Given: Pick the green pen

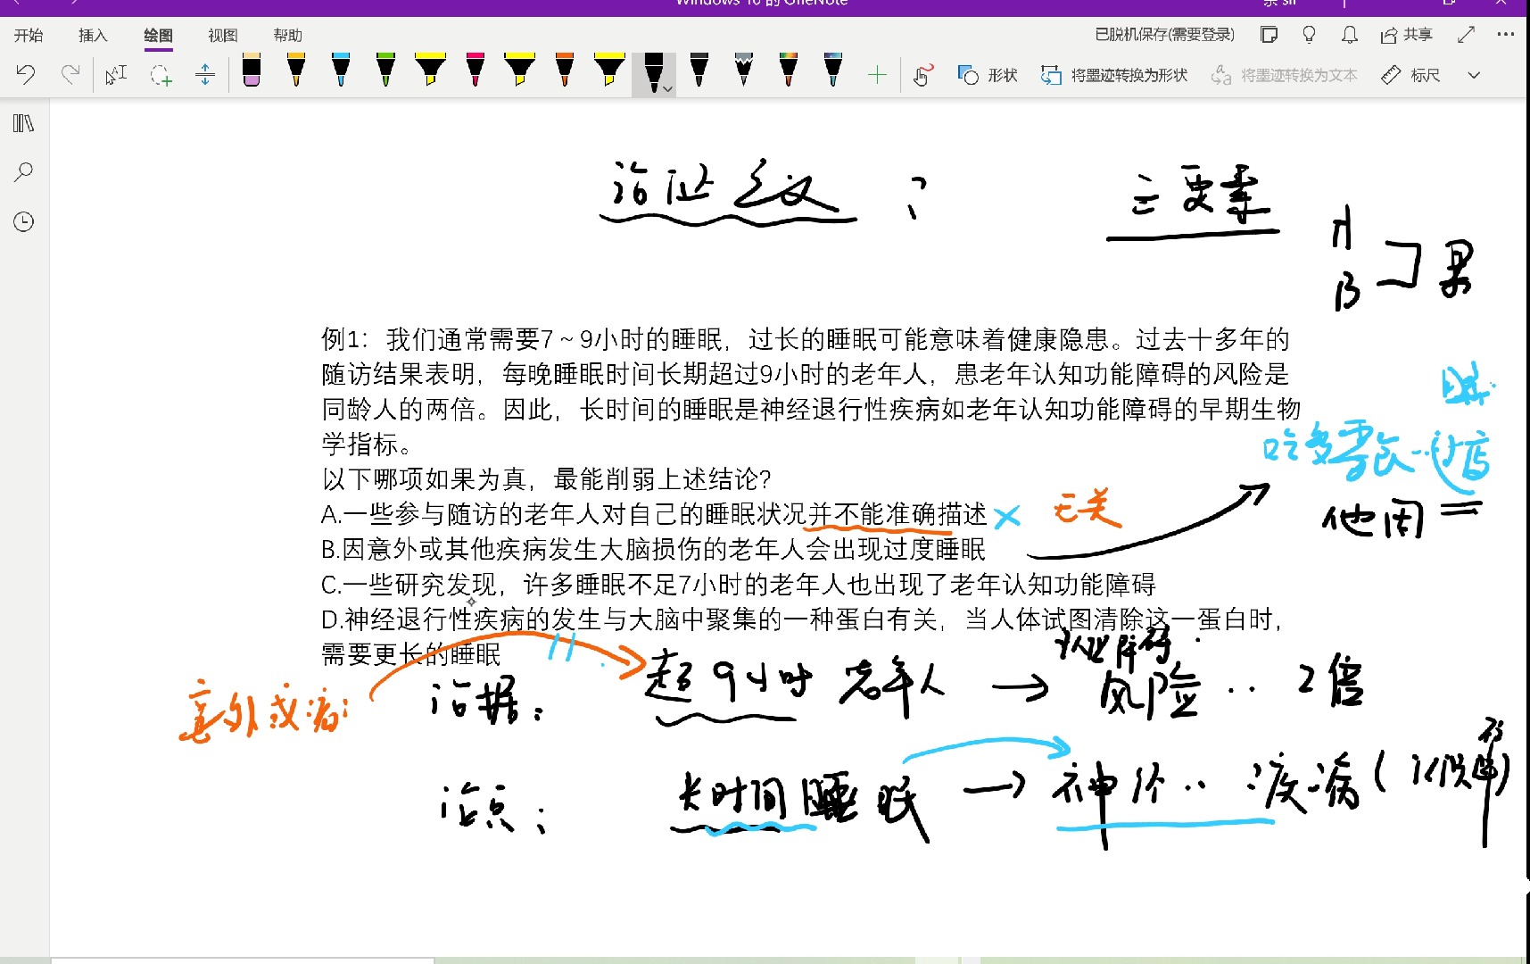Looking at the screenshot, I should pyautogui.click(x=385, y=71).
